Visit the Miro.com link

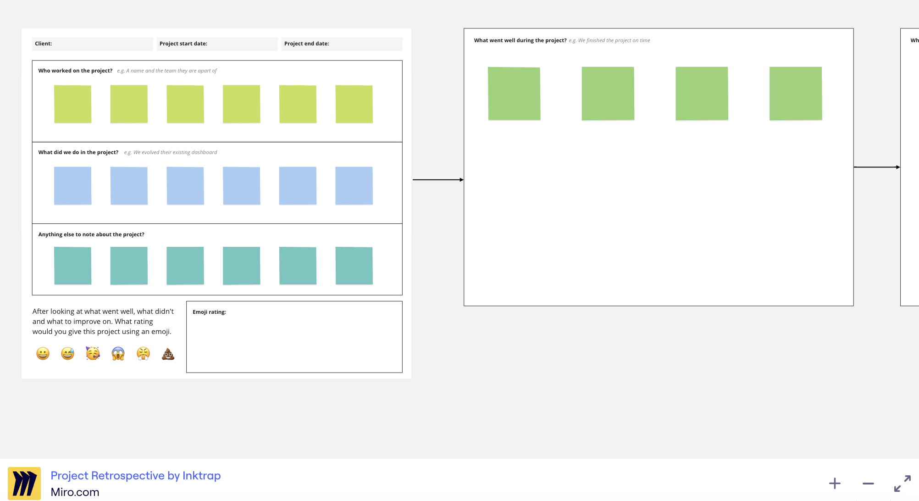(x=75, y=492)
